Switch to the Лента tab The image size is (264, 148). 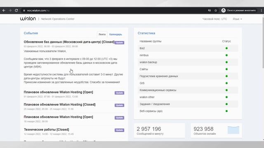(102, 34)
